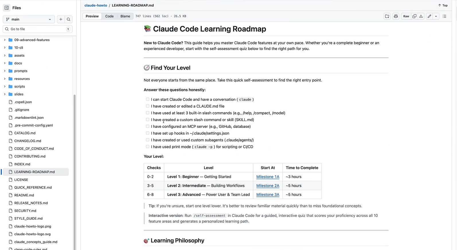Switch to the Preview tab
Screen dimensions: 457x250
click(92, 16)
